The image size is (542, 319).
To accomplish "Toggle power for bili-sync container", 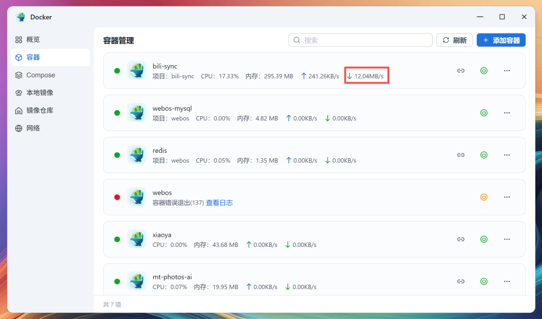I will point(484,71).
